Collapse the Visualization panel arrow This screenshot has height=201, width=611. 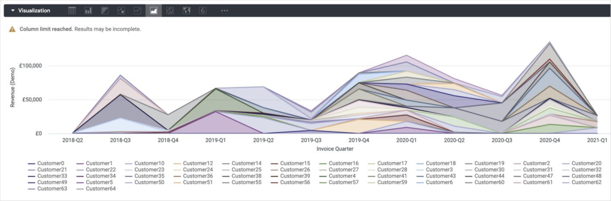tap(13, 10)
